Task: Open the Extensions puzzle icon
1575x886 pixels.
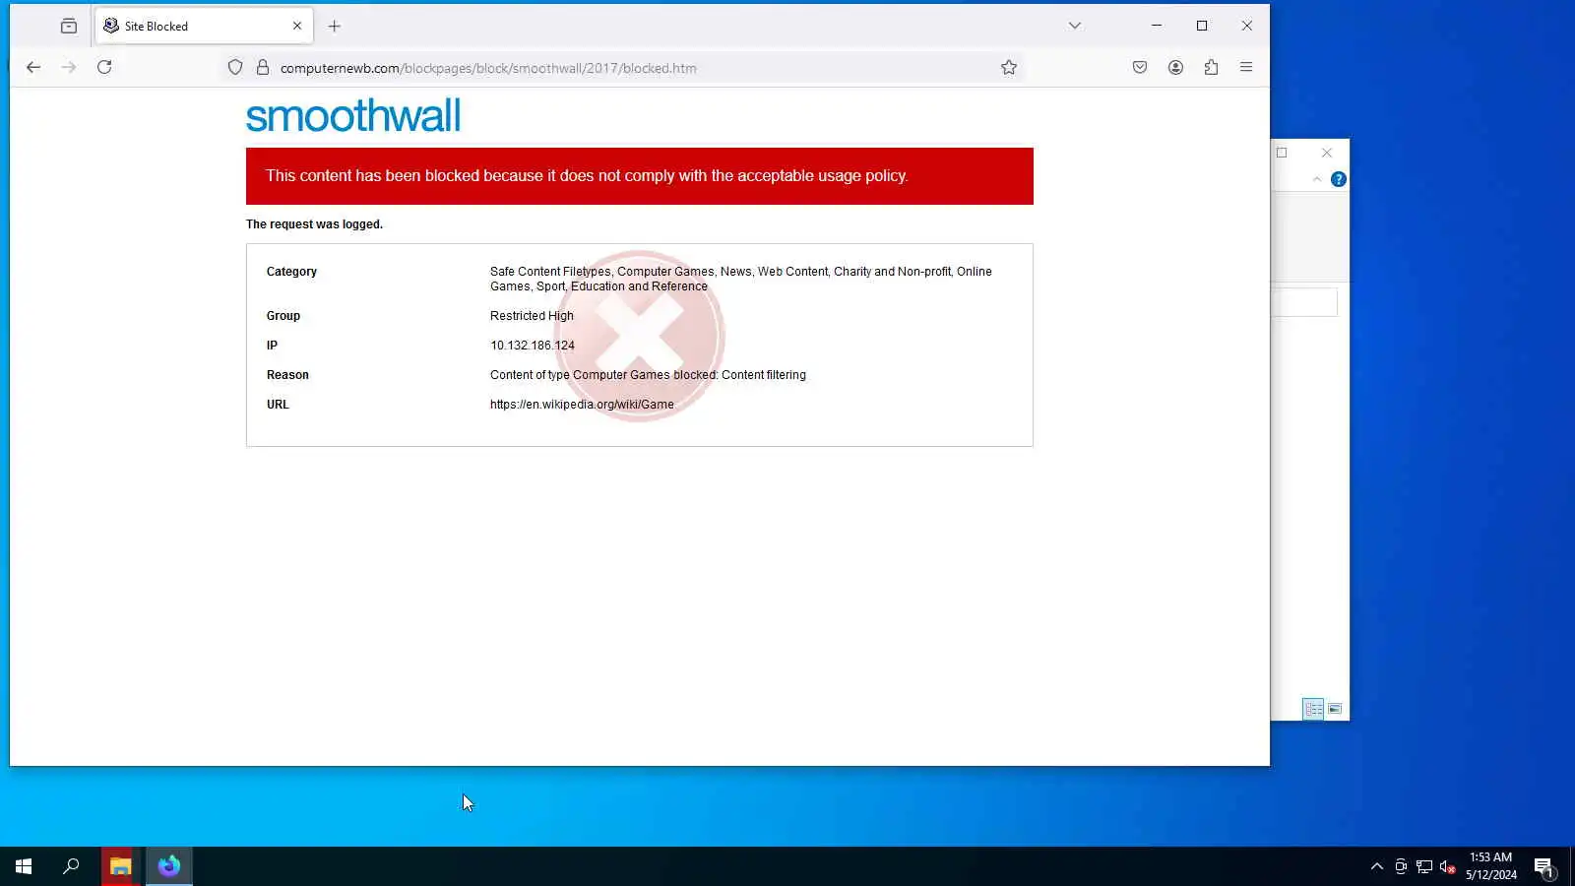Action: [1211, 67]
